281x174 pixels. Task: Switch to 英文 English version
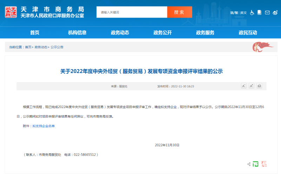(x=243, y=13)
